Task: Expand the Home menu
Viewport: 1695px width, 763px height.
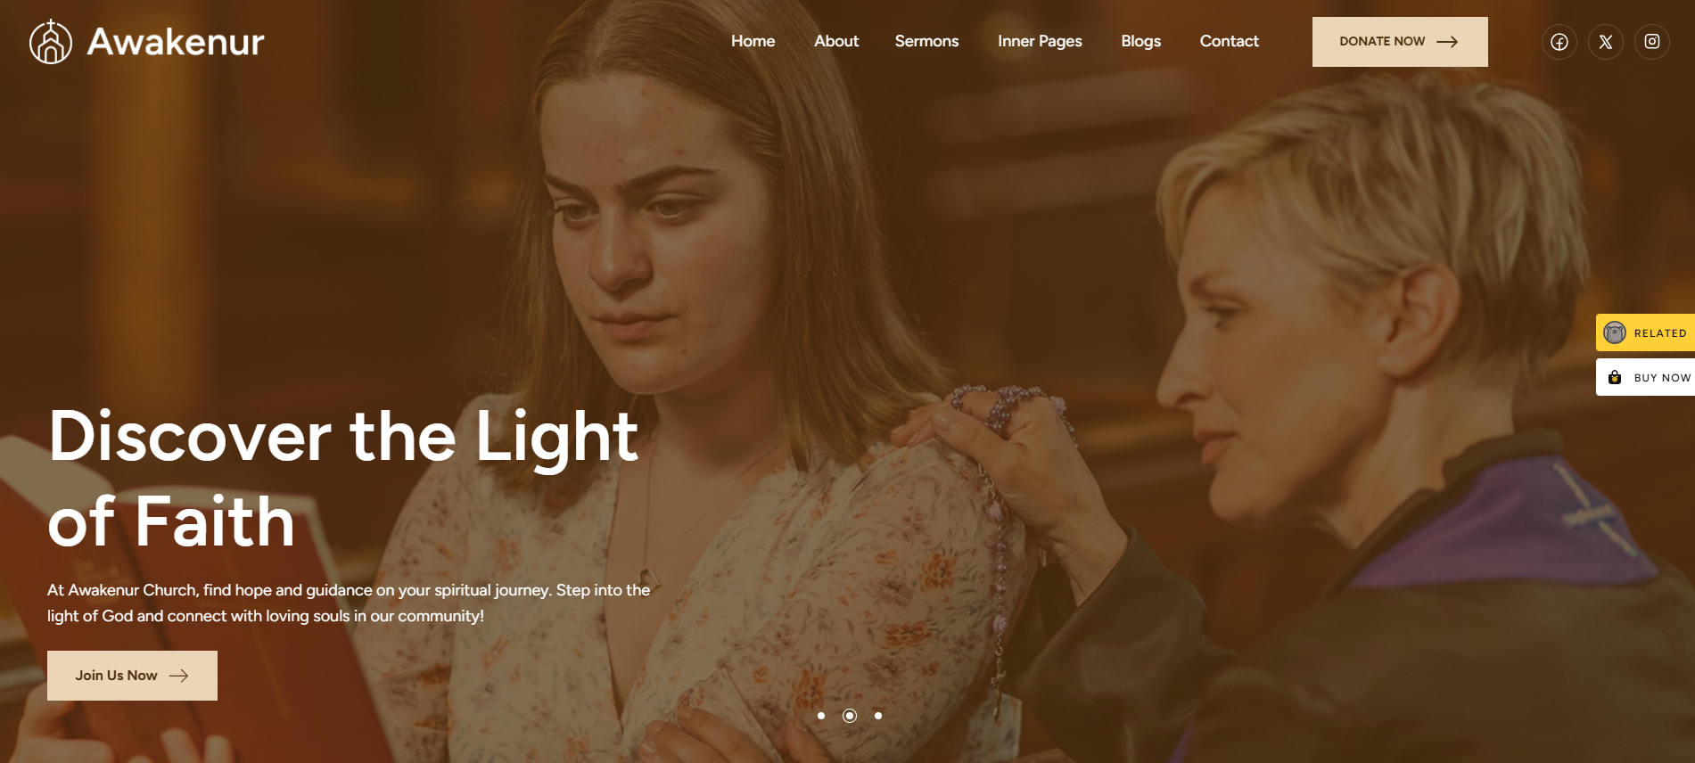Action: coord(753,41)
